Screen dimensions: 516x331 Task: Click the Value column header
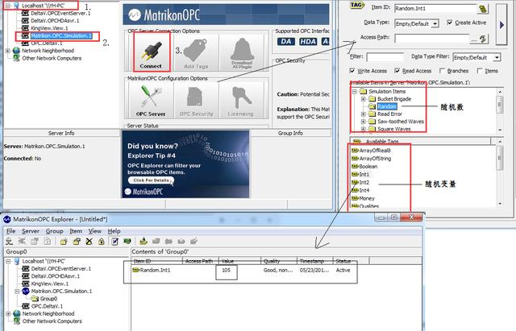[x=239, y=261]
